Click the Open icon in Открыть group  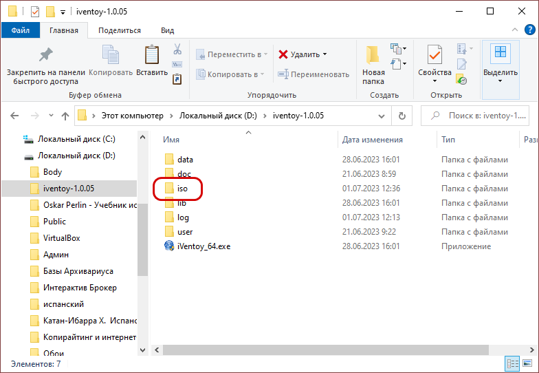click(x=462, y=49)
